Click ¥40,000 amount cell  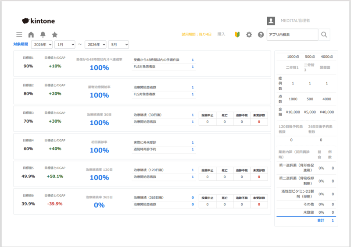pyautogui.click(x=326, y=112)
